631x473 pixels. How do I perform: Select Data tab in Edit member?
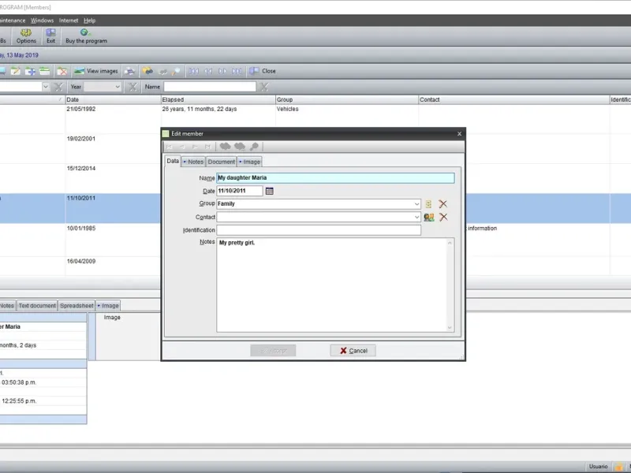[173, 161]
